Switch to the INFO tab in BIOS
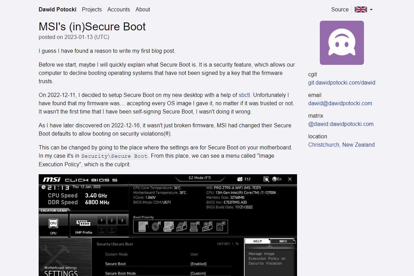414x276 pixels. [x=283, y=241]
